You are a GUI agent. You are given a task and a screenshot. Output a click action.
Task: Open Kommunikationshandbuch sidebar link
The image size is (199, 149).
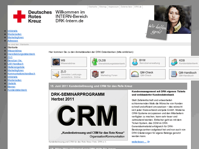pyautogui.click(x=21, y=74)
